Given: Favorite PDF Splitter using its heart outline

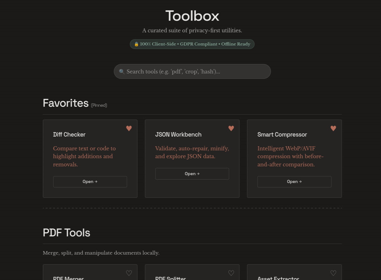Looking at the screenshot, I should coord(231,273).
